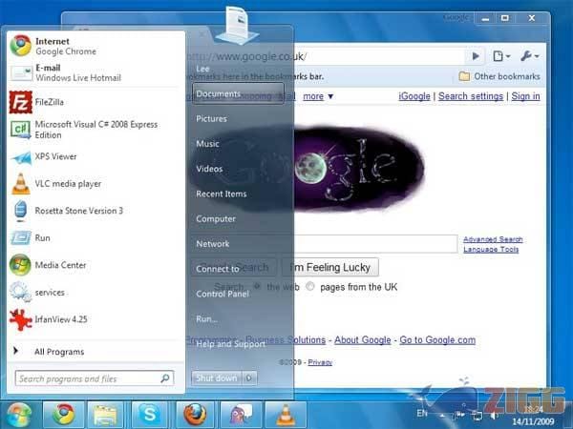Switch to Chrome on the taskbar
The image size is (573, 429).
64,415
